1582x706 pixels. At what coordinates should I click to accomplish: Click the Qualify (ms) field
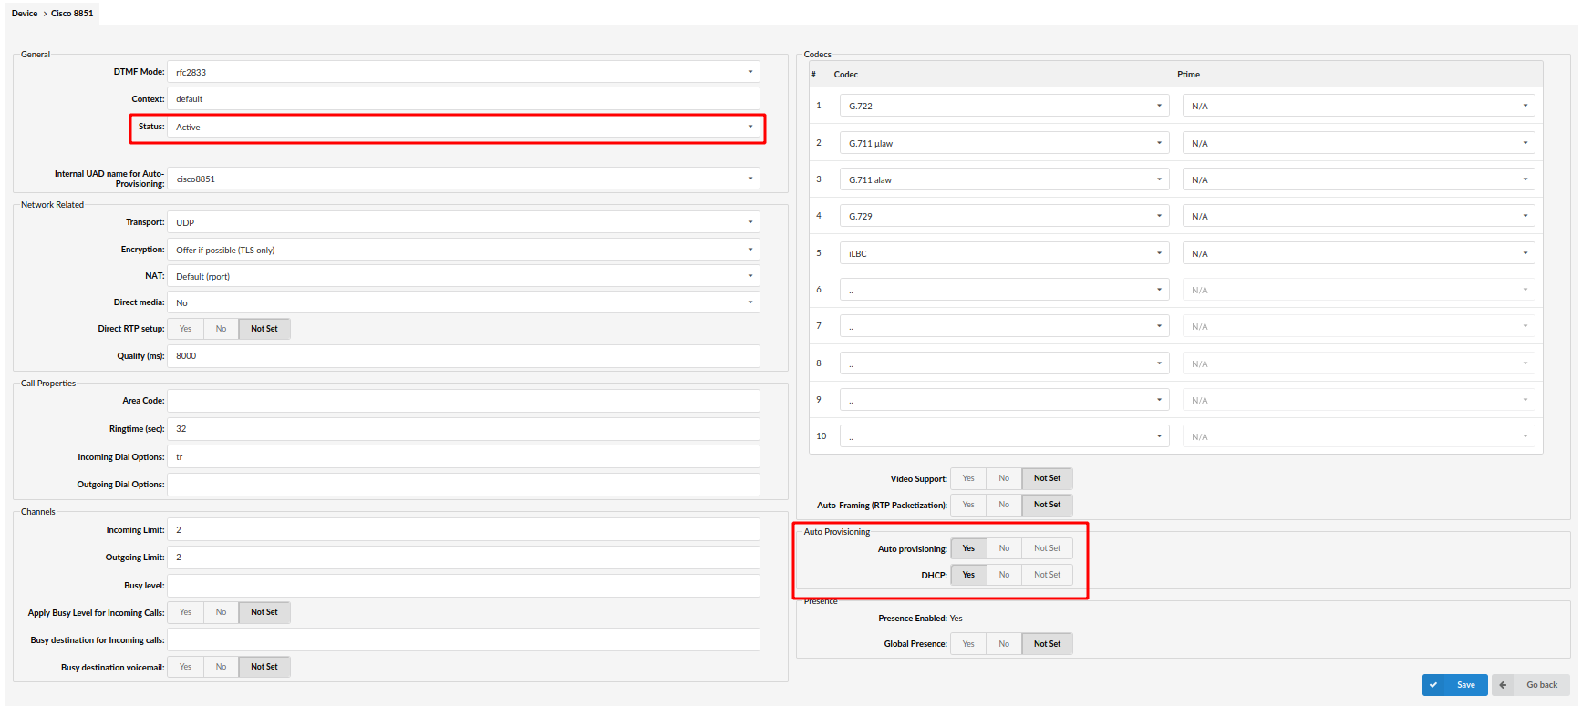(x=463, y=356)
